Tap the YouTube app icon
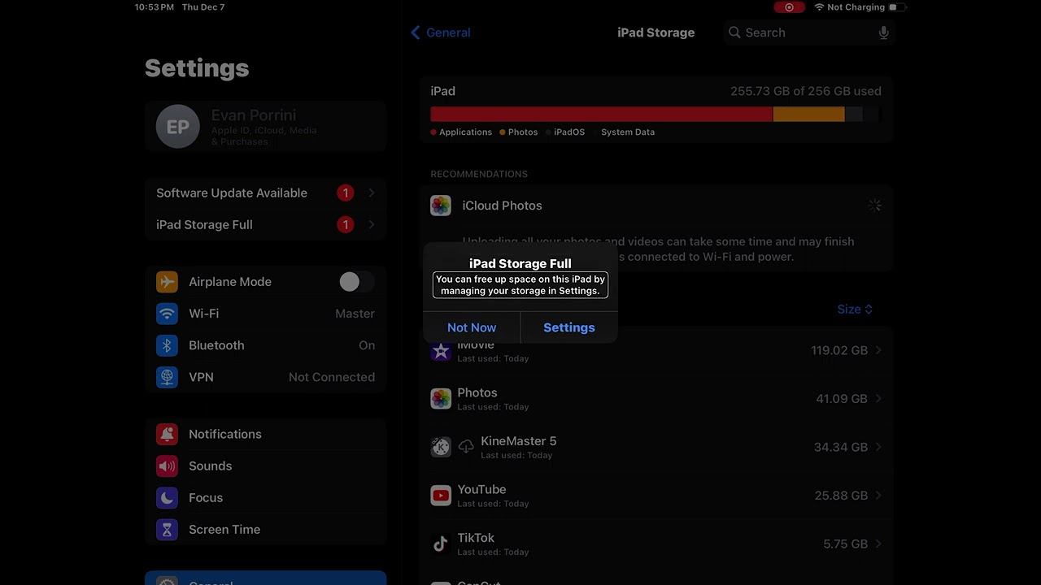 tap(441, 496)
